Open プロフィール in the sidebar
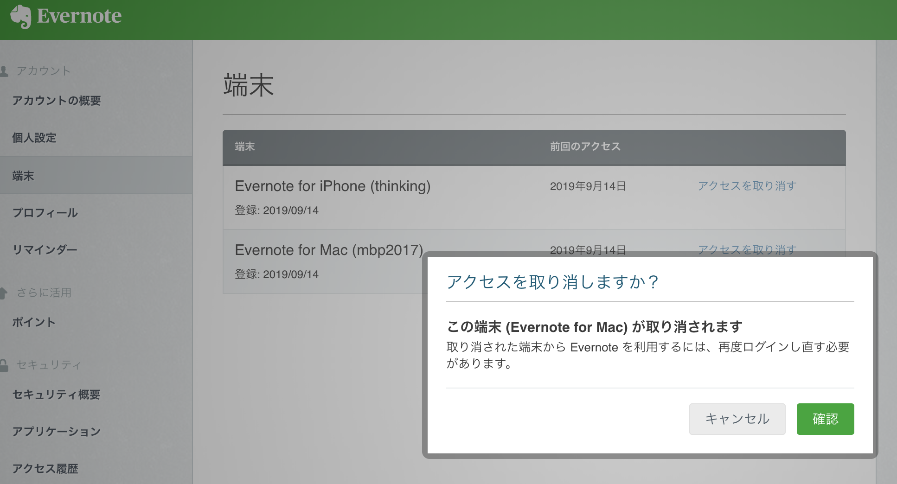The image size is (897, 484). point(45,213)
